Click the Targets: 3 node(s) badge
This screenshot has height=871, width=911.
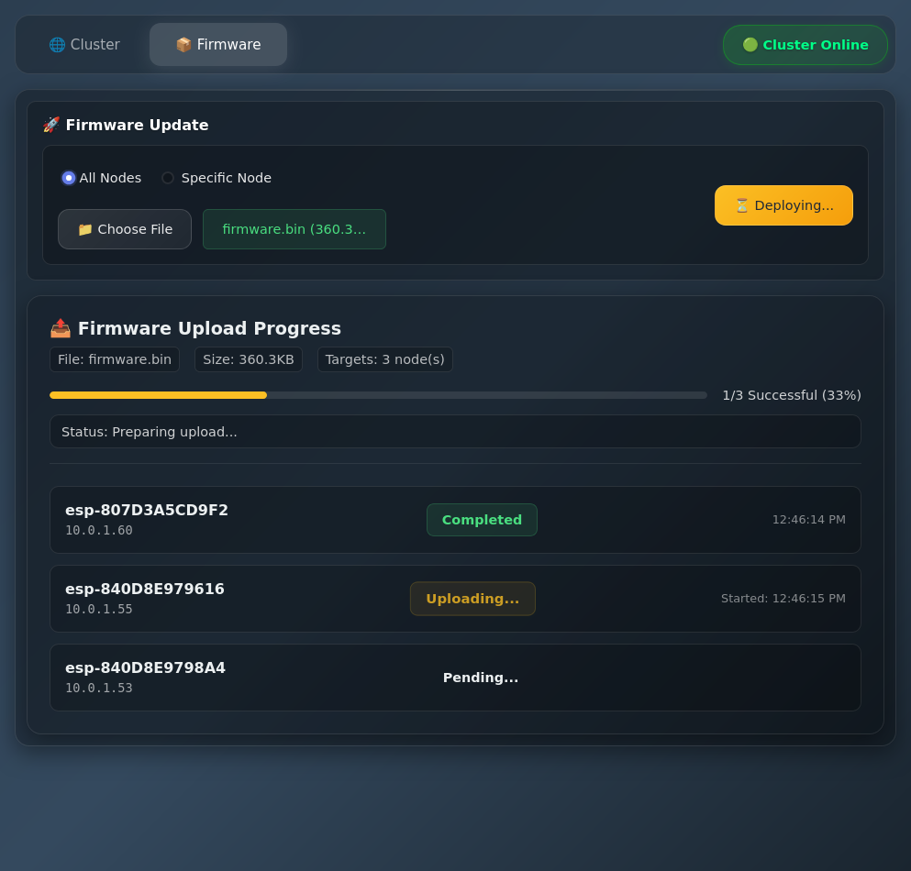384,358
